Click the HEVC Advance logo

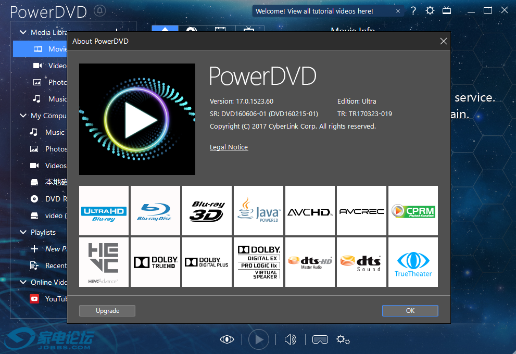pyautogui.click(x=104, y=262)
